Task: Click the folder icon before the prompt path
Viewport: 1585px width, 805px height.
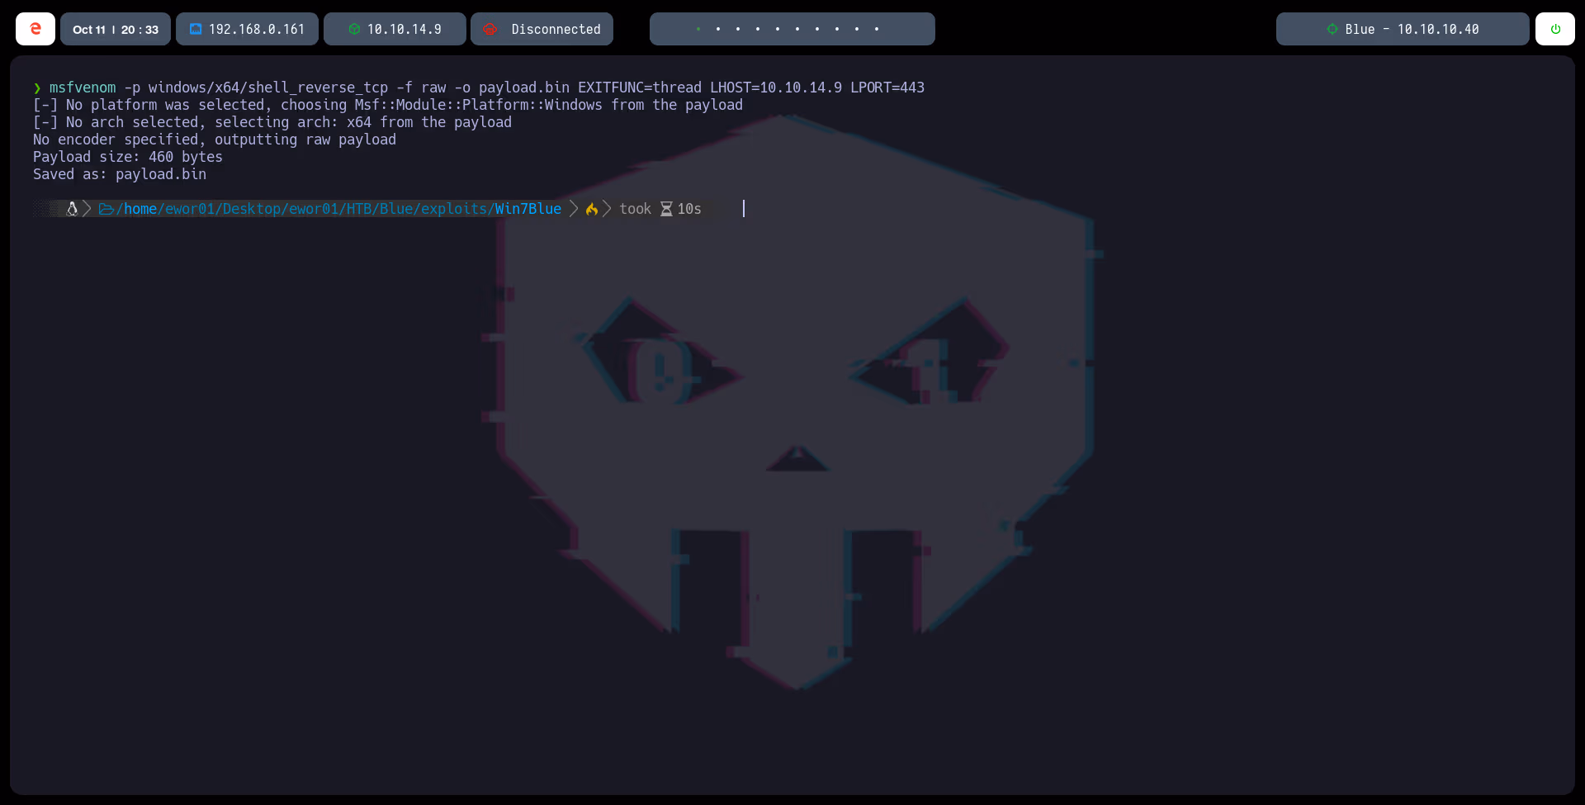Action: 106,209
